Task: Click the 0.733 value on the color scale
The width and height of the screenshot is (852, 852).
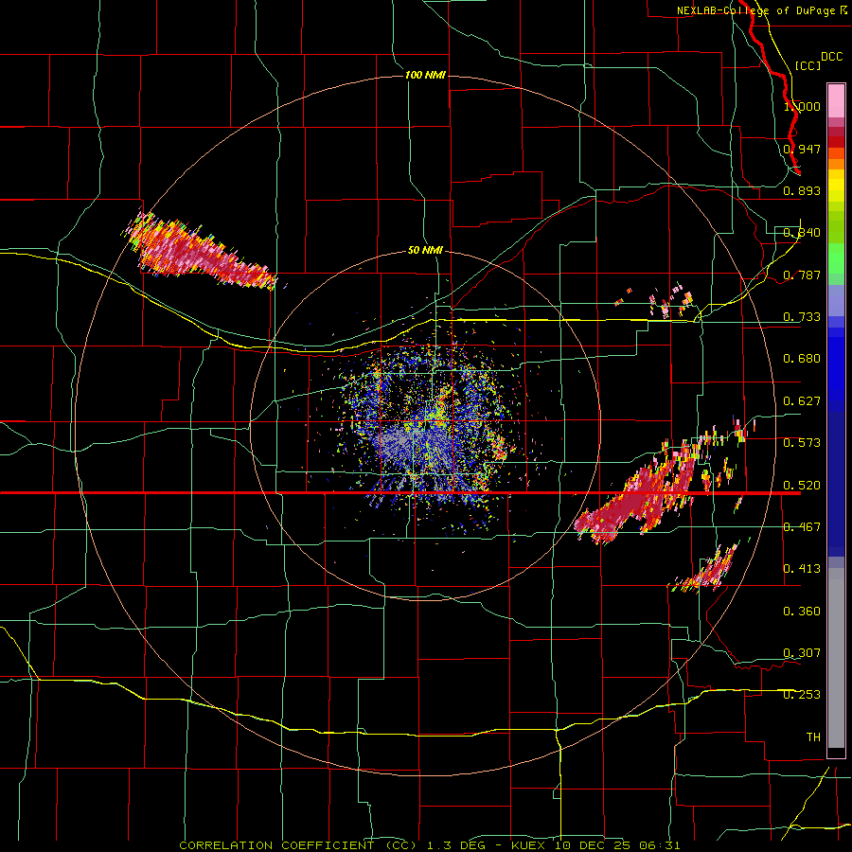Action: [802, 317]
